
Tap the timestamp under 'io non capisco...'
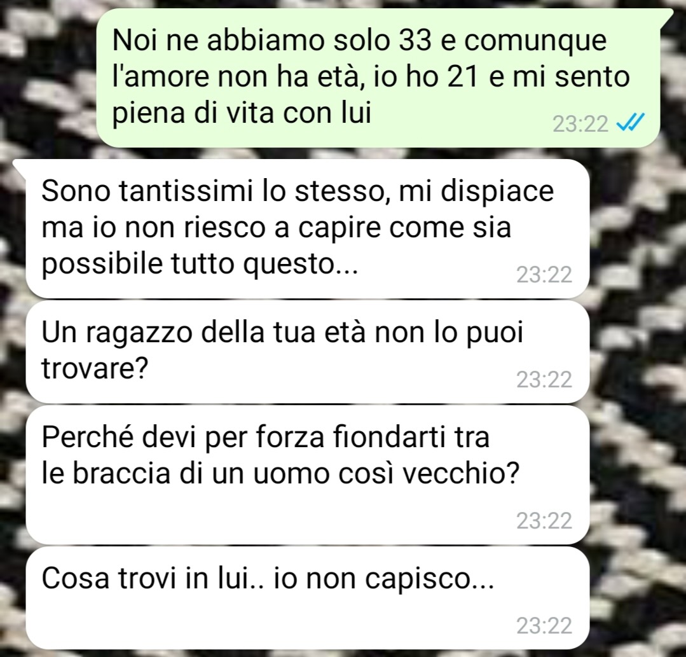pyautogui.click(x=544, y=626)
